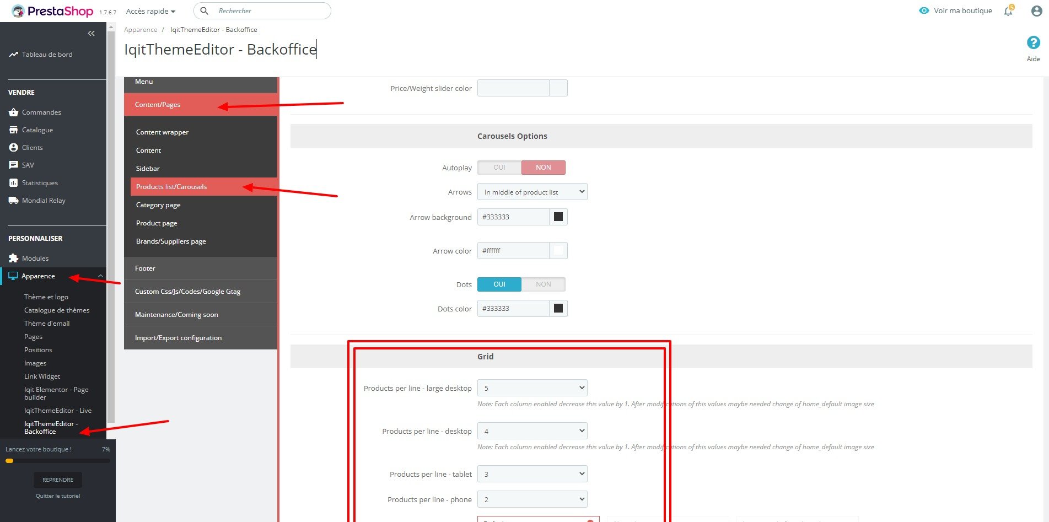Click the PrestaShop logo
This screenshot has width=1049, height=522.
(x=52, y=11)
